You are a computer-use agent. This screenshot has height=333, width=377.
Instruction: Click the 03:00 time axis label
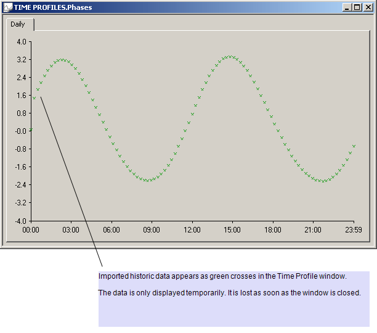71,230
